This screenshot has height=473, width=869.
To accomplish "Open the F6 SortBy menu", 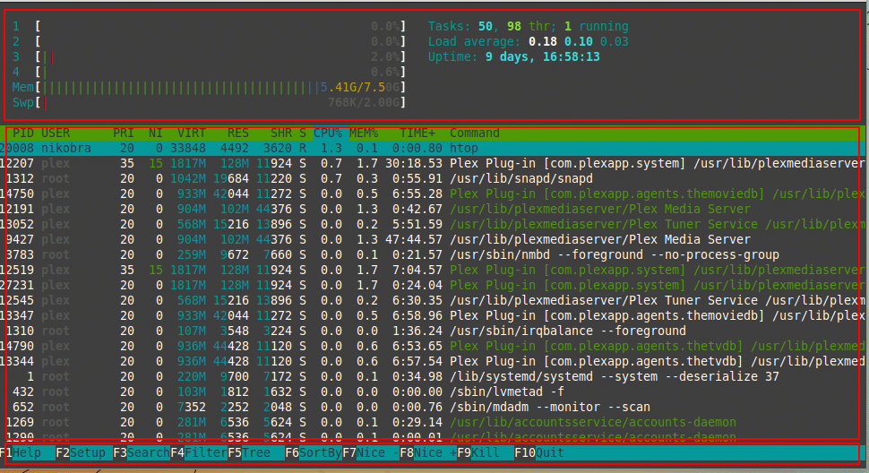I will 314,452.
